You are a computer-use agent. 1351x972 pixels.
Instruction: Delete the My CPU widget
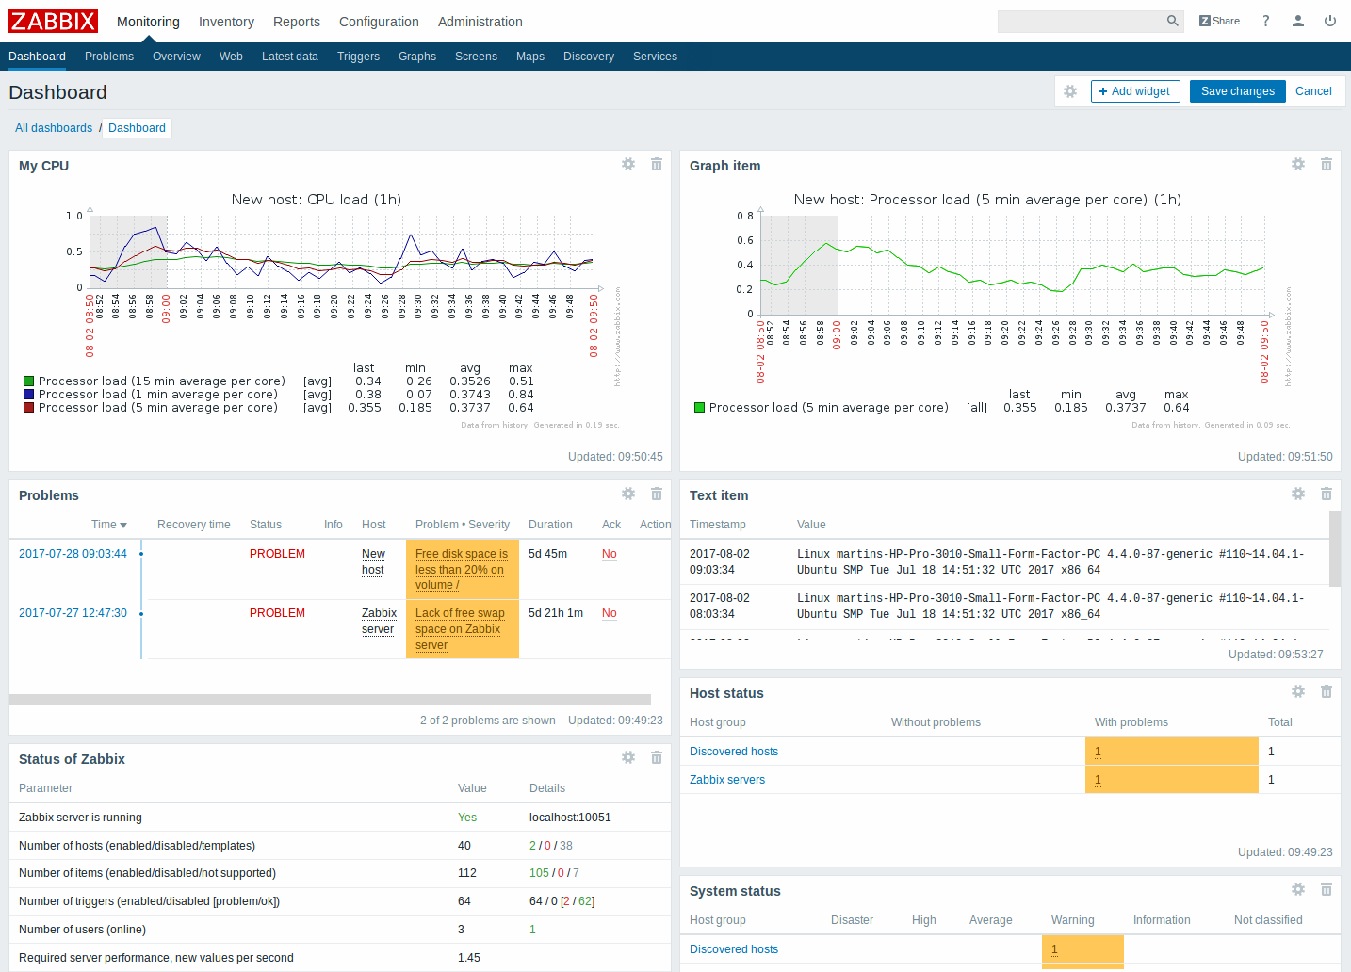coord(657,164)
